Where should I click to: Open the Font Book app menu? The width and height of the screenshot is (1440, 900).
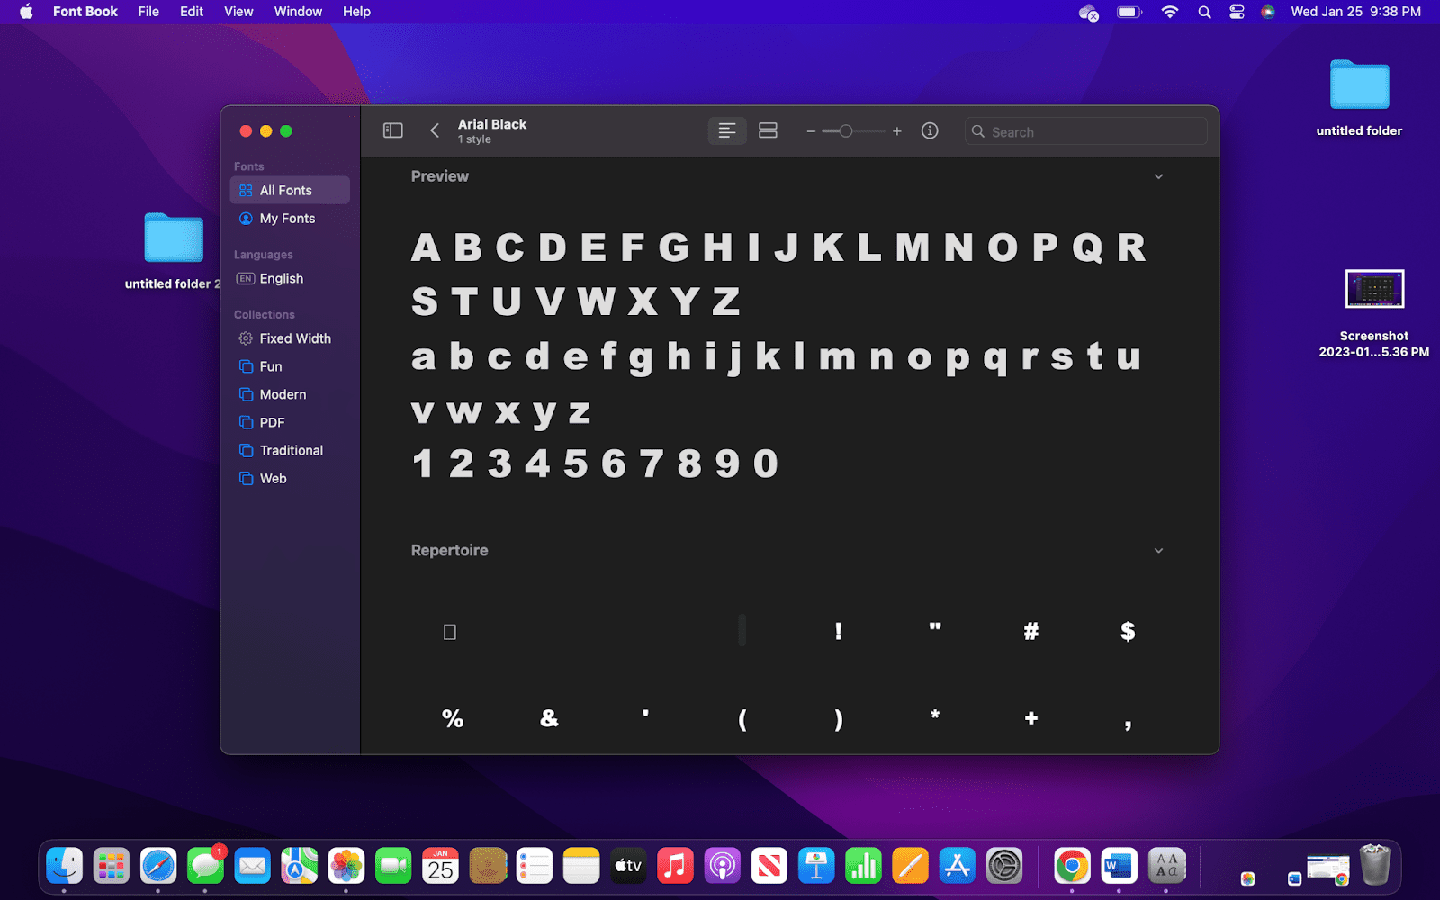point(85,12)
